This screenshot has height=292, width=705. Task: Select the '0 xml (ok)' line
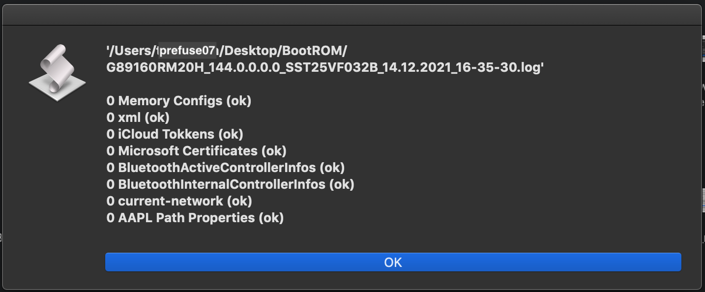[x=138, y=118]
